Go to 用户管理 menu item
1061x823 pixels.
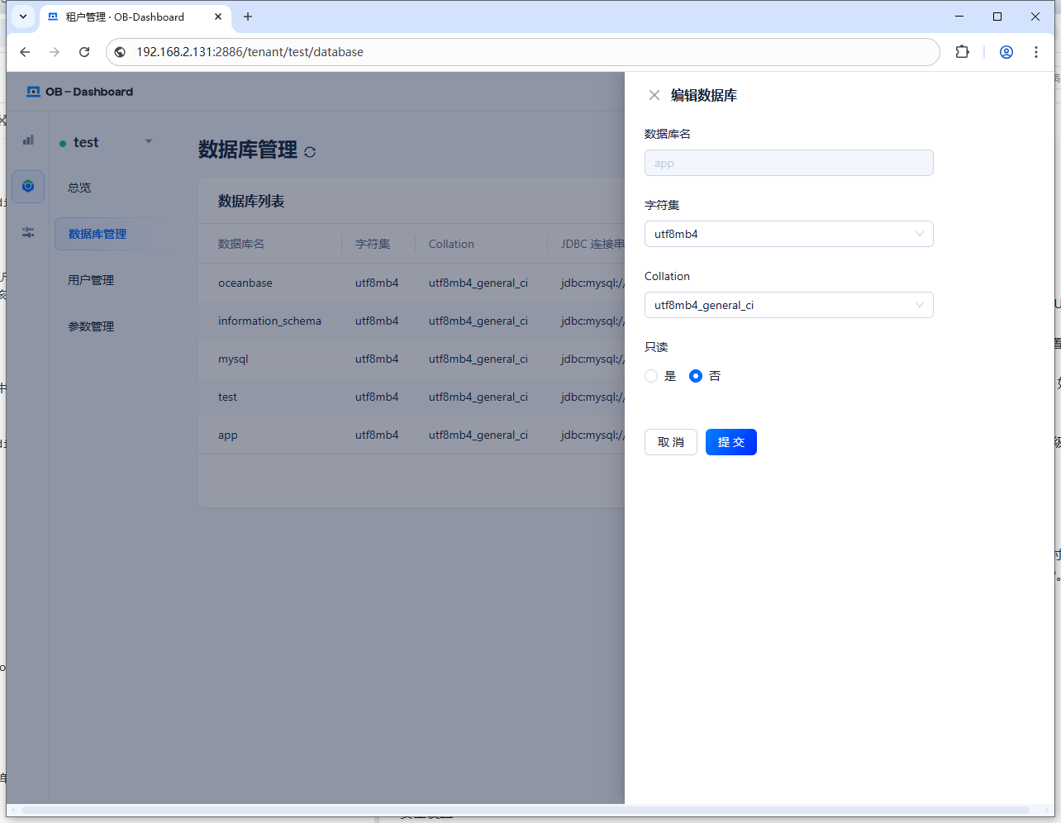[x=91, y=280]
